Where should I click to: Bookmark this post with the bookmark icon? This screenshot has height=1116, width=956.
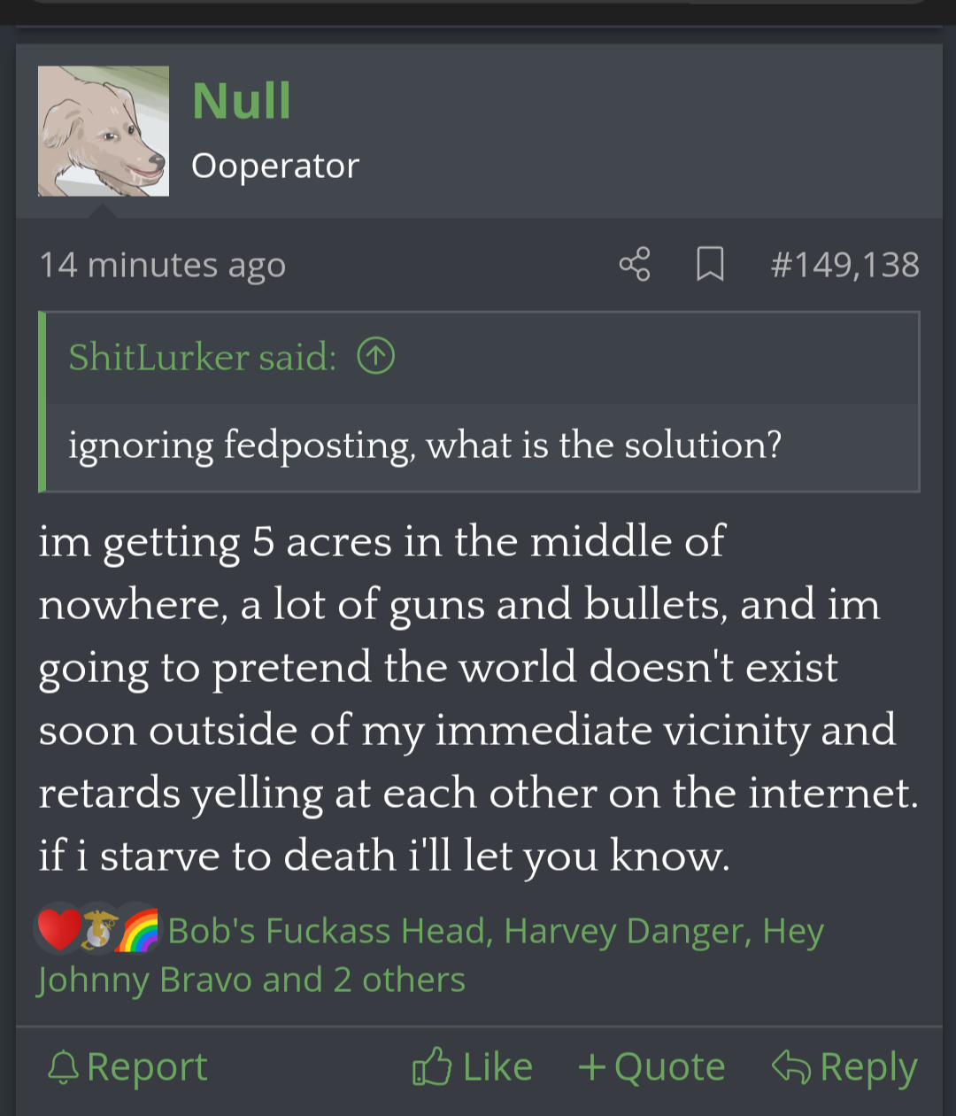point(710,264)
